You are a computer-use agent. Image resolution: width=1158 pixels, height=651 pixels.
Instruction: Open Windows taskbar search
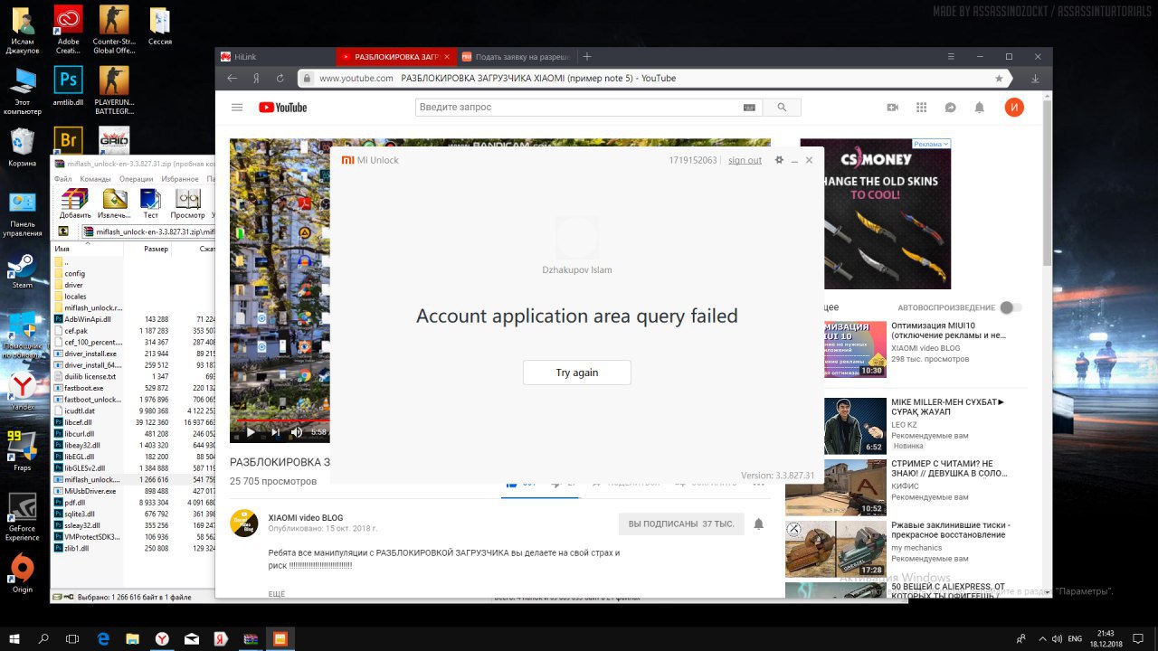[x=44, y=638]
